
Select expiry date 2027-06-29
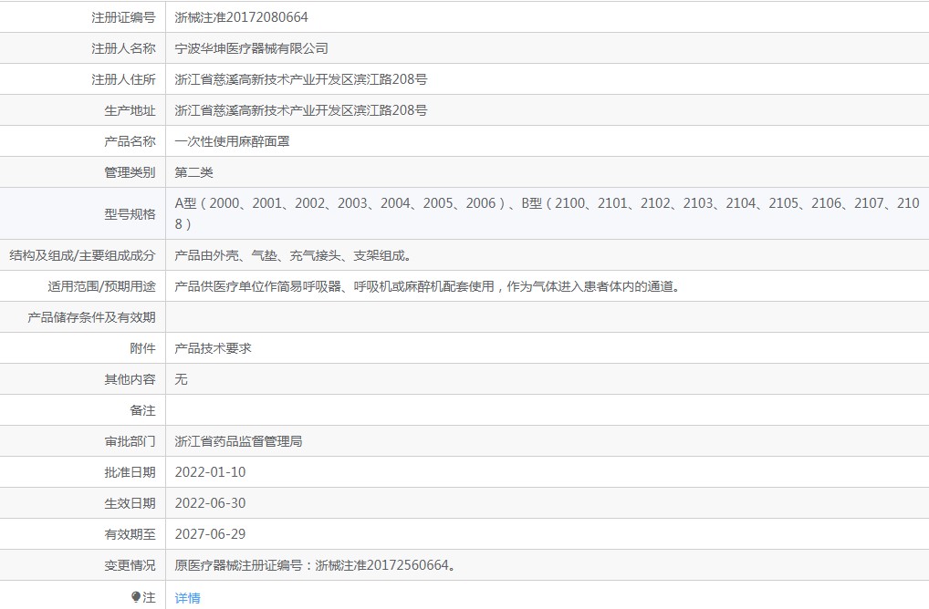[x=210, y=534]
